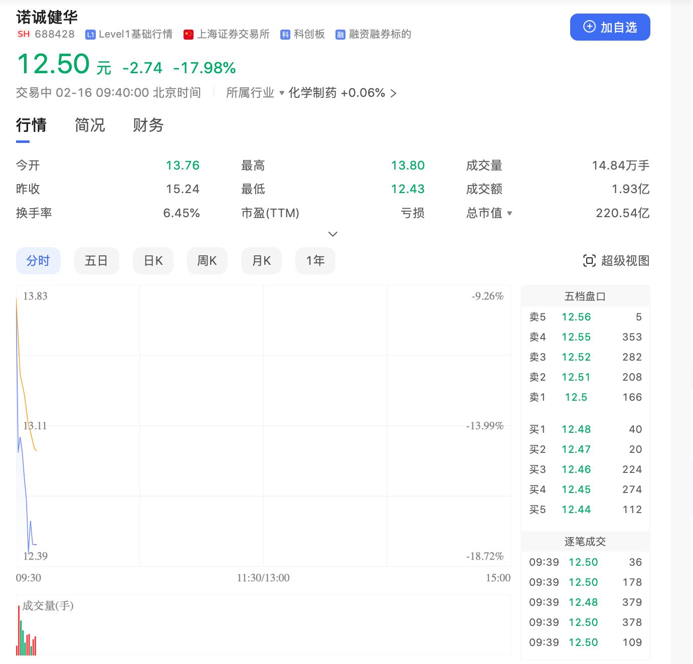This screenshot has width=693, height=664.
Task: Click the 卖3 price 12.52
Action: point(576,357)
